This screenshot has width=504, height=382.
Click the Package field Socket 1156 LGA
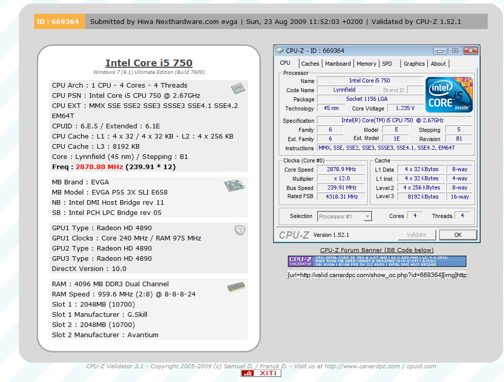(x=369, y=99)
